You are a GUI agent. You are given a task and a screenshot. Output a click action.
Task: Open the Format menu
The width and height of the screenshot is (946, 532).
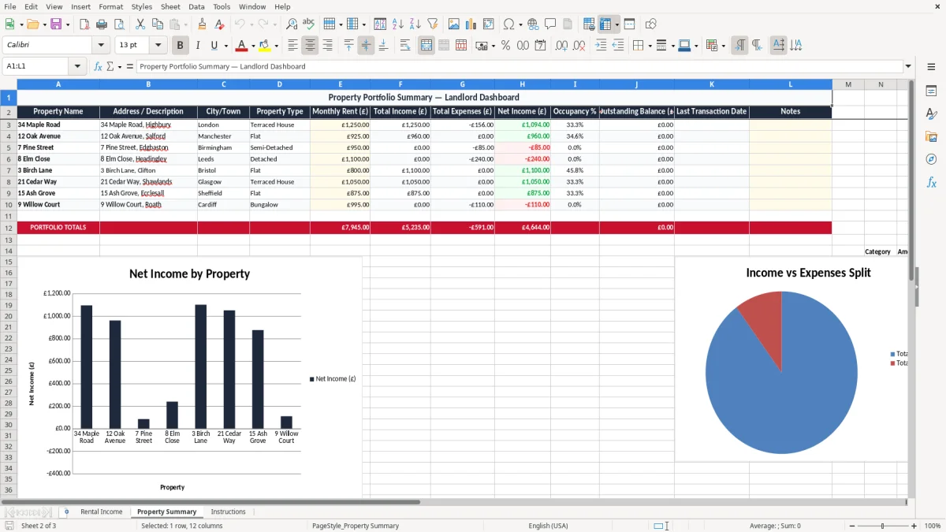[110, 6]
